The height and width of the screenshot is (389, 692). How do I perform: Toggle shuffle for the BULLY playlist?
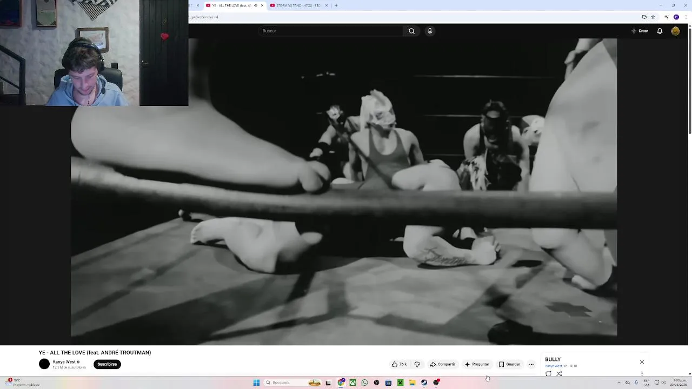click(x=559, y=373)
